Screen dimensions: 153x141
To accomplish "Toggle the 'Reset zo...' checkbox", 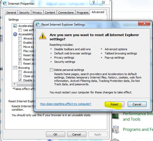I will (x=20, y=64).
